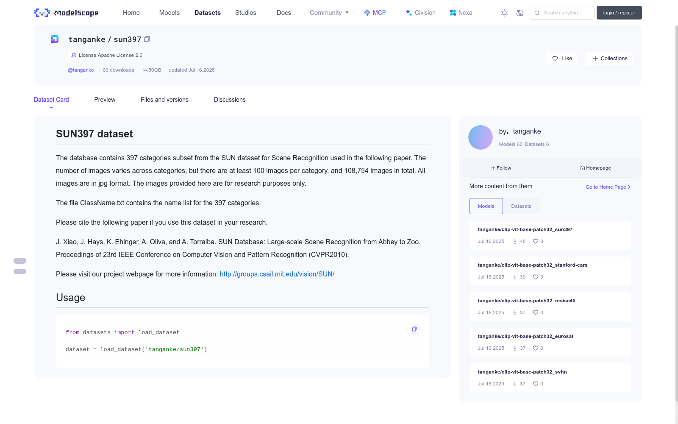Click the login / register button
Screen dimensions: 678x424
[619, 13]
